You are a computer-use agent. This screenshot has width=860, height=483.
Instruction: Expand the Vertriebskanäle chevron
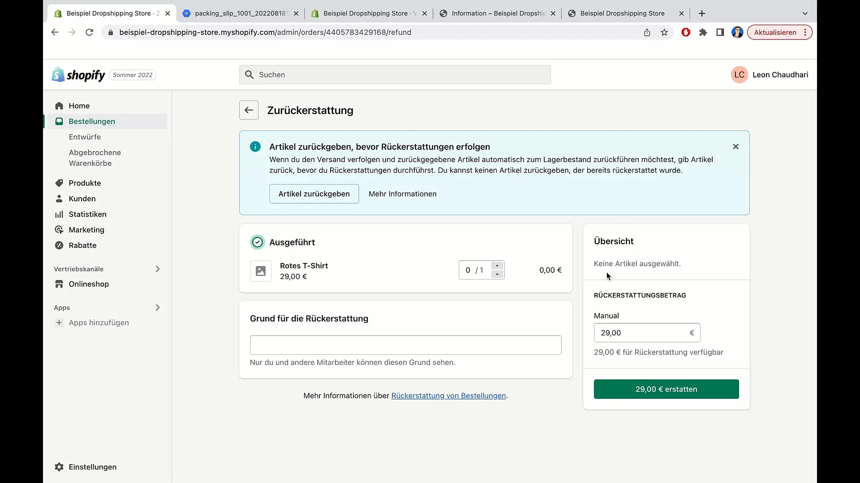157,269
